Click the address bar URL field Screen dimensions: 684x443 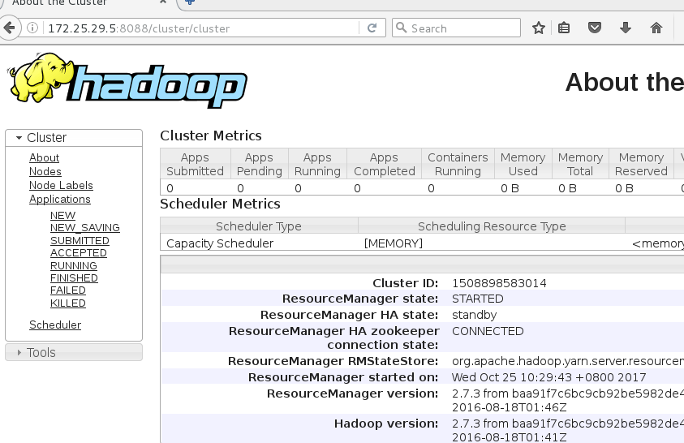pos(200,28)
